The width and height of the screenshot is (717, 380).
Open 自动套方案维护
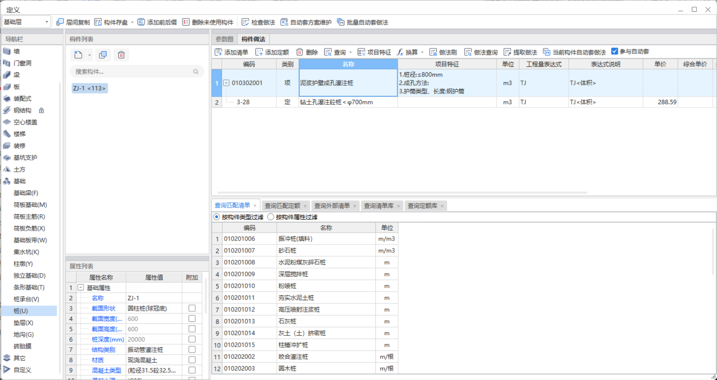306,22
